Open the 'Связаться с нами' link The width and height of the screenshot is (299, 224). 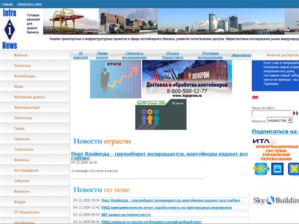(29, 4)
